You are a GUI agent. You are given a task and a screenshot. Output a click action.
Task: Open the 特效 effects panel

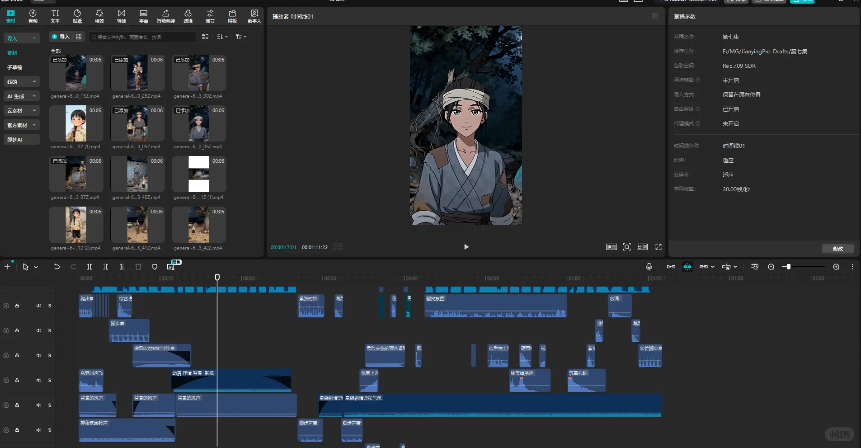point(99,16)
